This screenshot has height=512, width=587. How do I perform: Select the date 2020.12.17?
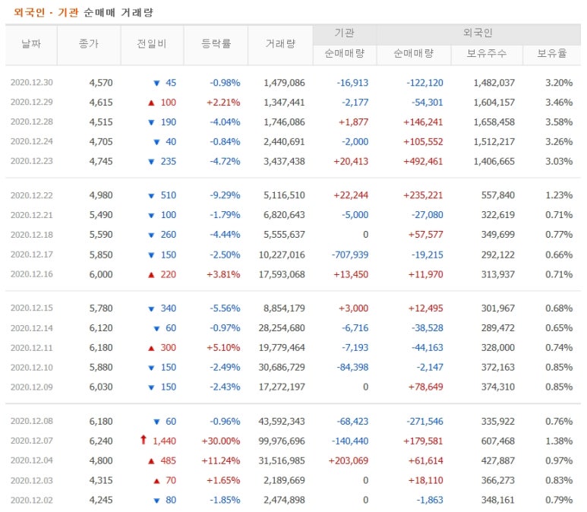(x=32, y=254)
